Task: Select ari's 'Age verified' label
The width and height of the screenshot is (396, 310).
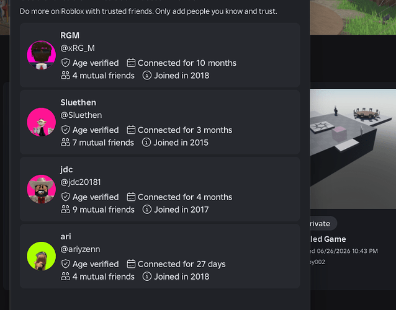Action: tap(96, 264)
